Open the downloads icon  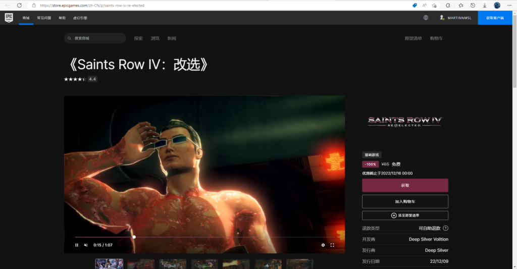485,5
